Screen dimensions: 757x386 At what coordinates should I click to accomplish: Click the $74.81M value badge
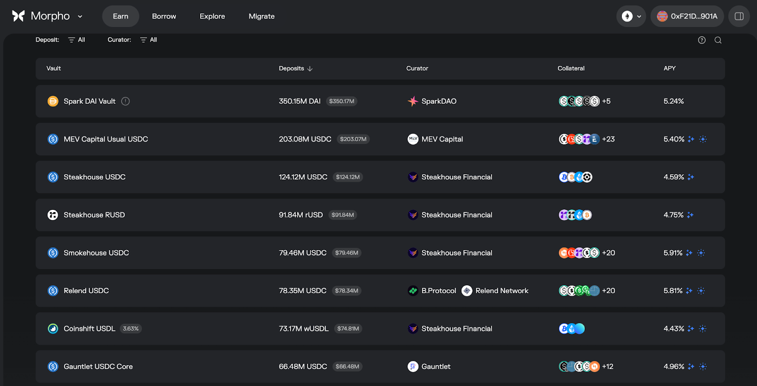point(348,329)
